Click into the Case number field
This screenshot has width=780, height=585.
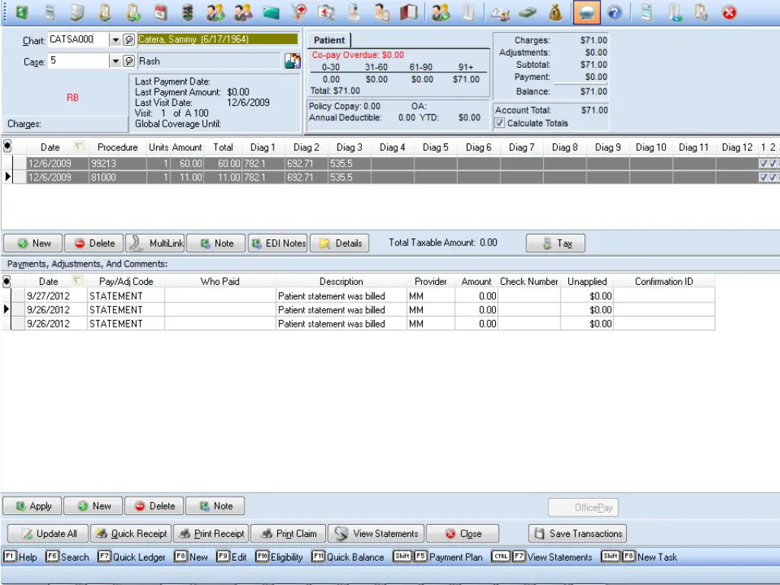click(78, 61)
